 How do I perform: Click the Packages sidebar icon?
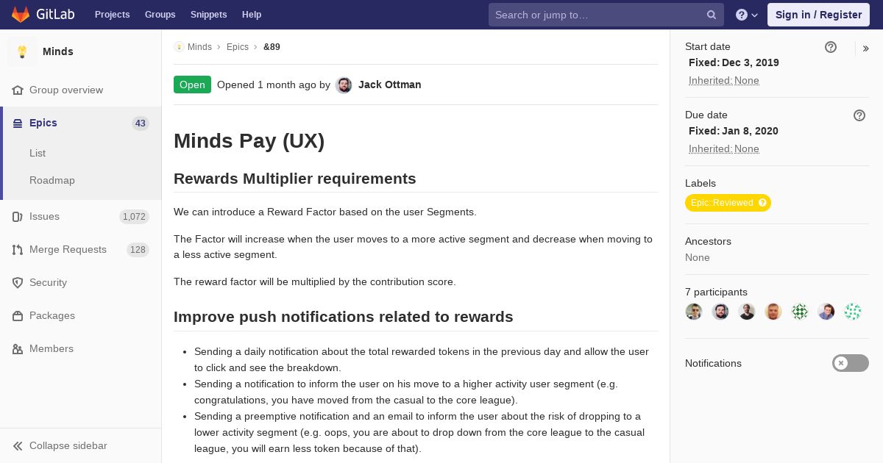pos(18,316)
